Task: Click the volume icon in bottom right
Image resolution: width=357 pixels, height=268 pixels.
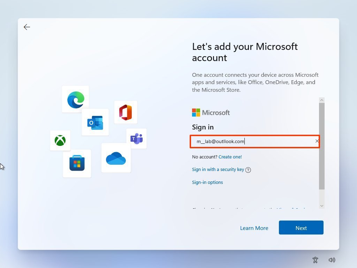Action: pyautogui.click(x=332, y=260)
